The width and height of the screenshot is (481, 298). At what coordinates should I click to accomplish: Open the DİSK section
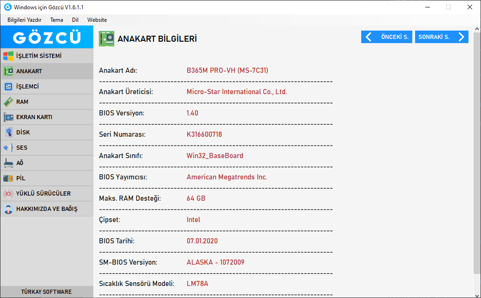coord(47,133)
